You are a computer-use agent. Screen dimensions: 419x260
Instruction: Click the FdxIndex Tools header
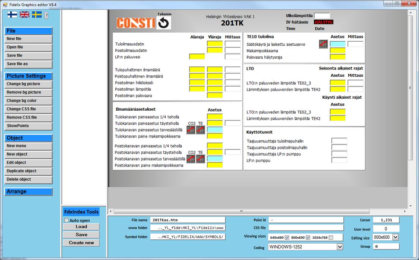[81, 212]
